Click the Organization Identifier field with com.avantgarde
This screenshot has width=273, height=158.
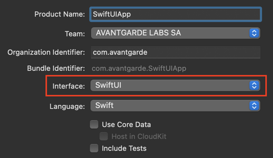(x=175, y=52)
